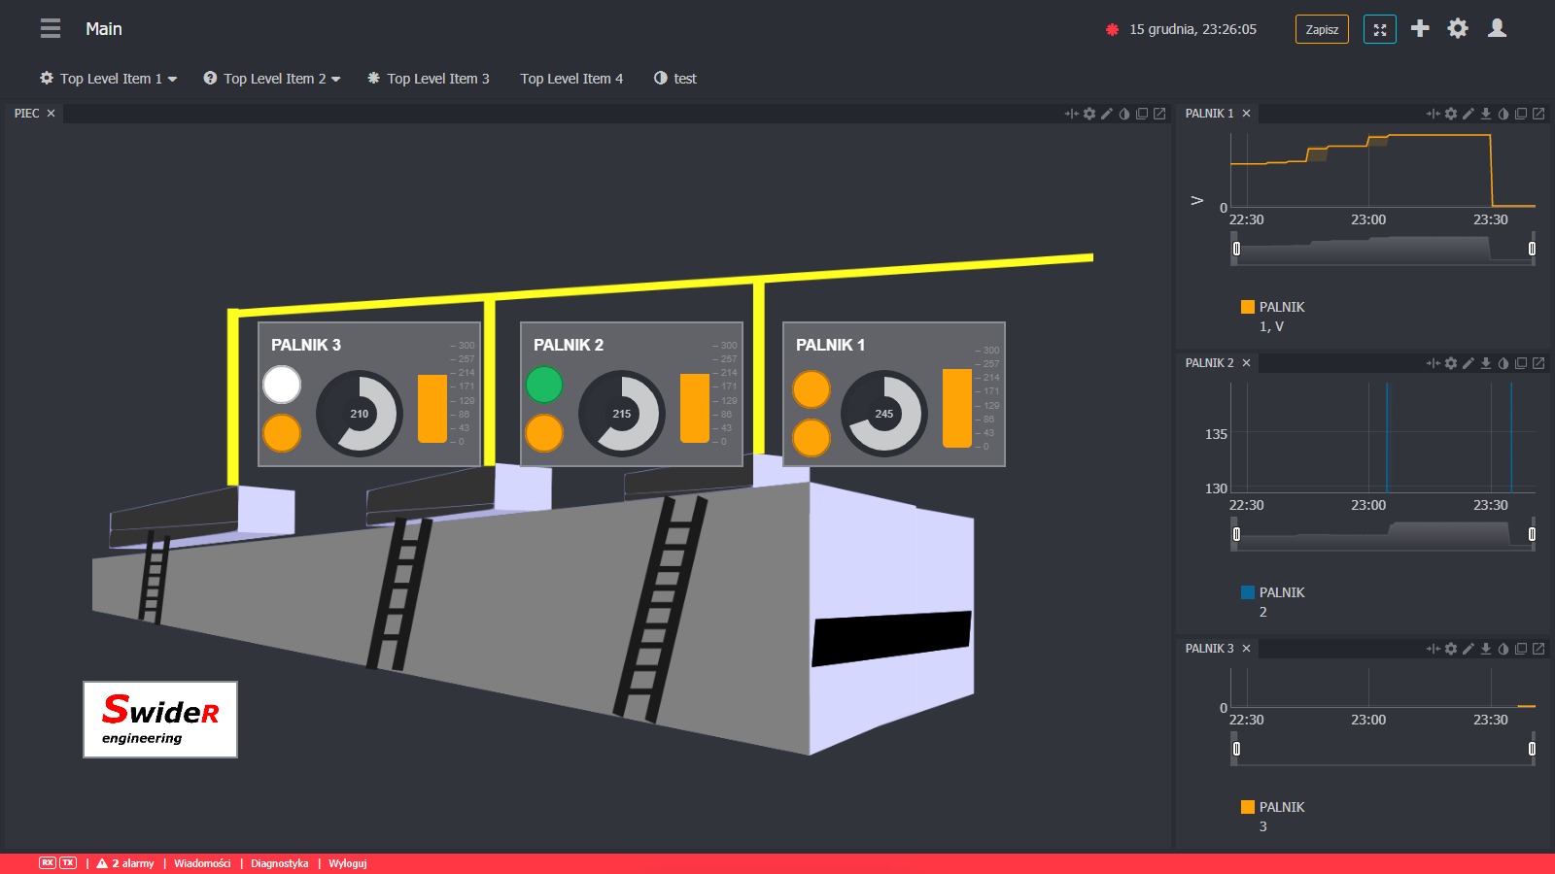Toggle the white indicator light on PALNIK 3
Viewport: 1555px width, 874px height.
(x=282, y=385)
